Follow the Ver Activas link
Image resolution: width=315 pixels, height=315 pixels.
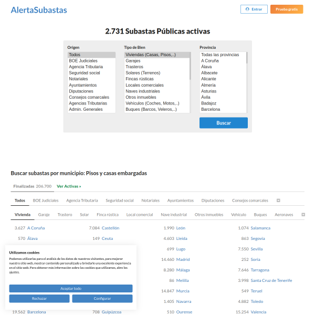(x=69, y=186)
